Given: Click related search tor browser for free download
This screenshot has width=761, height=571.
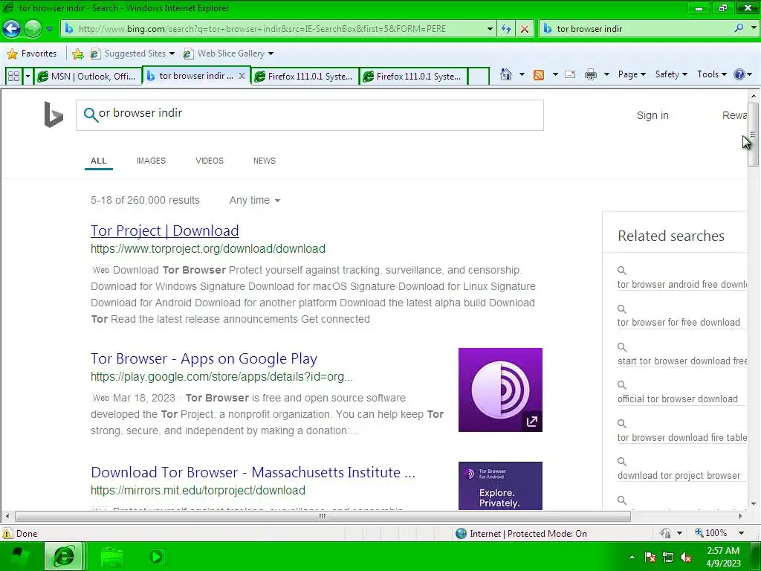Looking at the screenshot, I should tap(679, 323).
